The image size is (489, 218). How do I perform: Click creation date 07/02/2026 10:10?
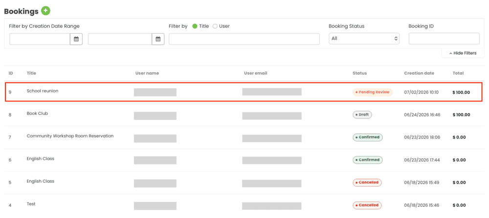(422, 92)
